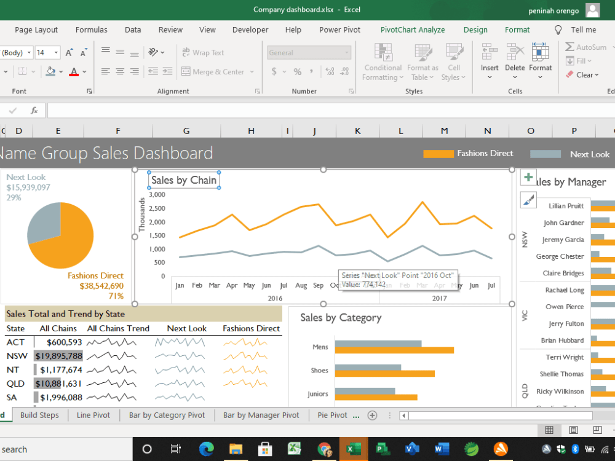Click the Font Color icon
The width and height of the screenshot is (615, 461).
[73, 71]
